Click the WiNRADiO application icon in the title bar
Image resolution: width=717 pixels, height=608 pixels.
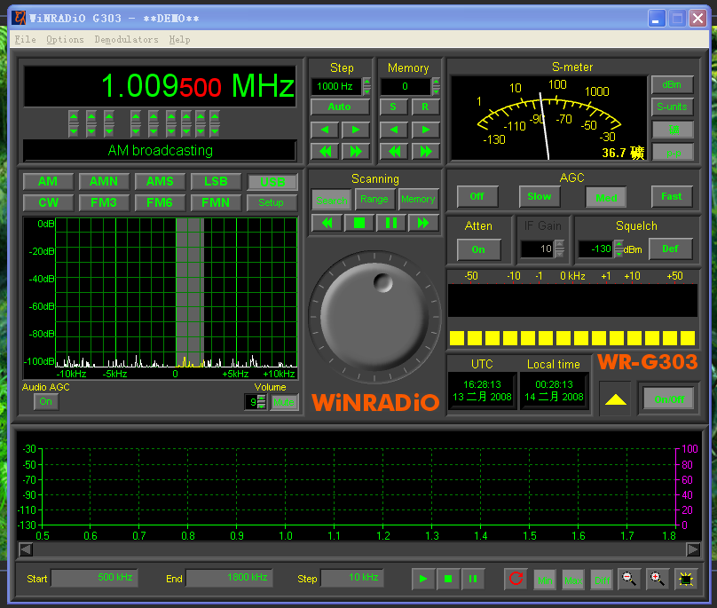[19, 18]
